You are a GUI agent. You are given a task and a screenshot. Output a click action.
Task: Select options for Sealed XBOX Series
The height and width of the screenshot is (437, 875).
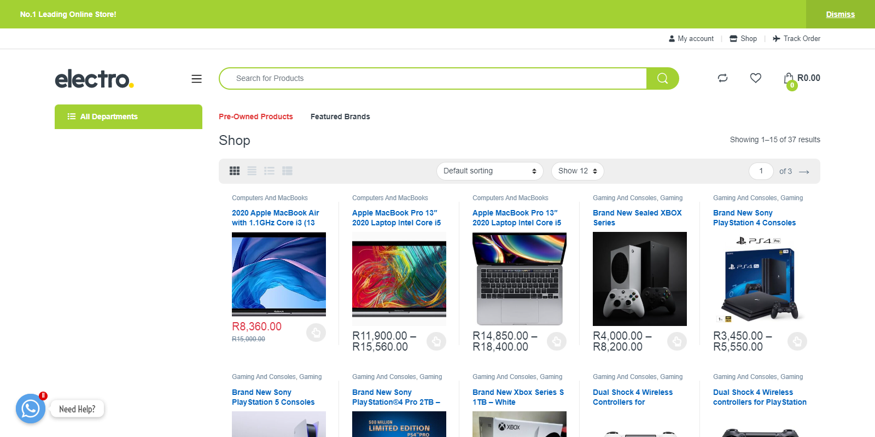tap(677, 341)
